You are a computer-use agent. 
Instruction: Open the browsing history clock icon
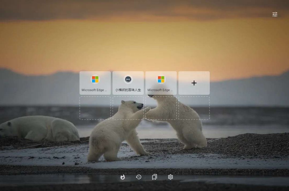click(139, 177)
